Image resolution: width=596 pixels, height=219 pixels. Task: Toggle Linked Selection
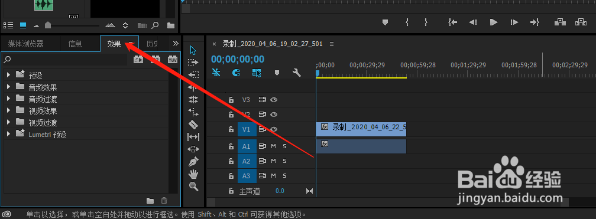(257, 73)
